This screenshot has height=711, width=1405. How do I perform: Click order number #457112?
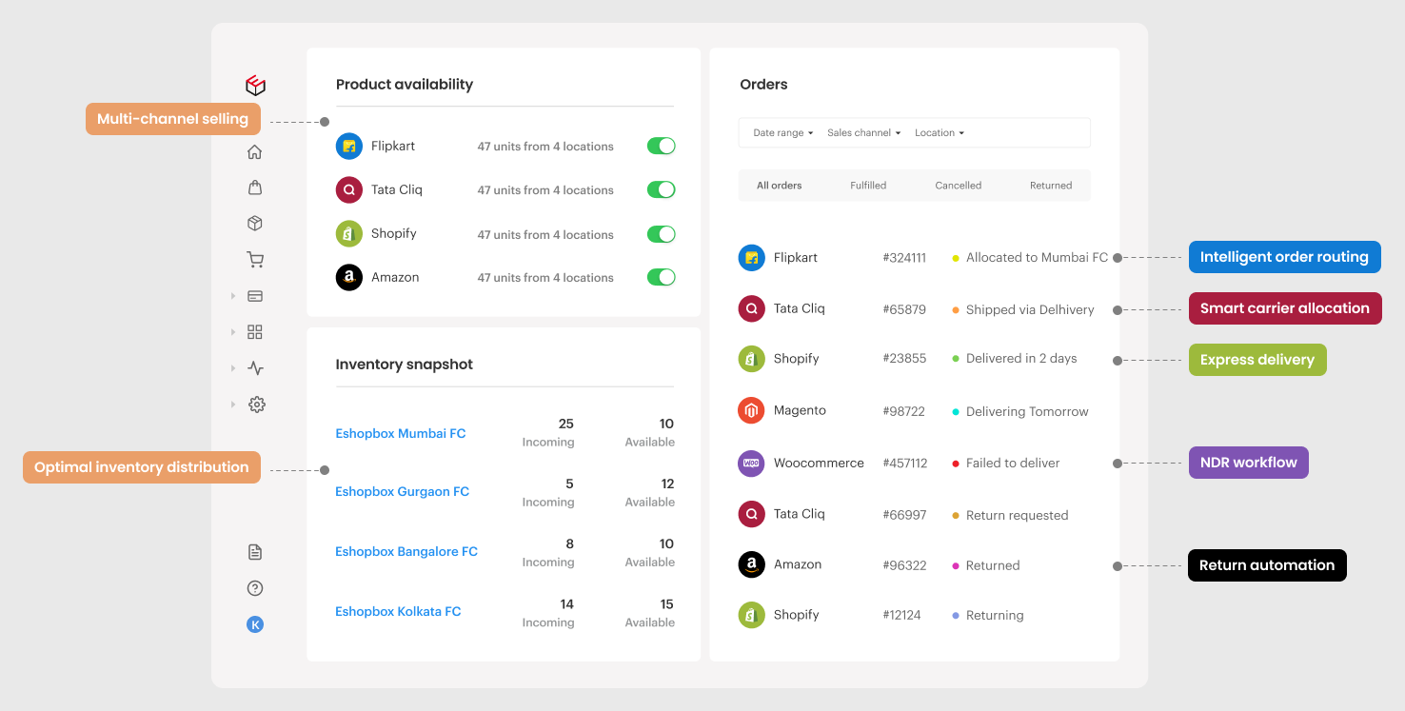[905, 464]
